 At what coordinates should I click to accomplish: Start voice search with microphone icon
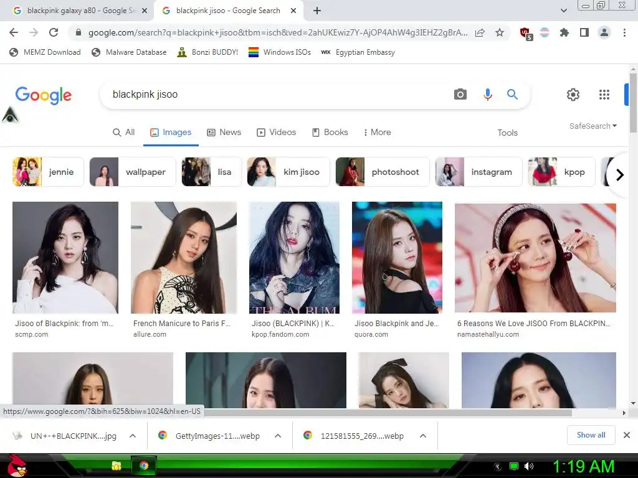pos(487,95)
